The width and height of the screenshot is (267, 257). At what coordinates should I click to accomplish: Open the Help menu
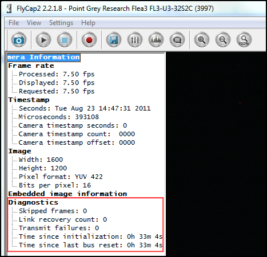tap(88, 23)
